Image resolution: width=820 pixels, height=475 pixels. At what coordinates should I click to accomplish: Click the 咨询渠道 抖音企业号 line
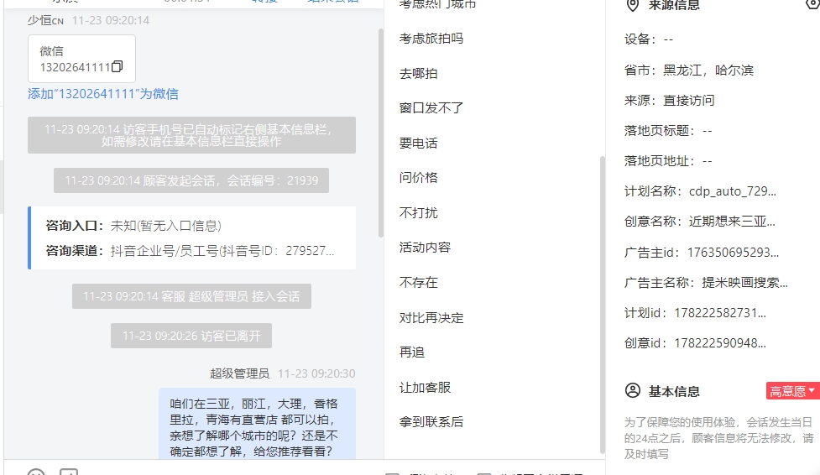190,251
